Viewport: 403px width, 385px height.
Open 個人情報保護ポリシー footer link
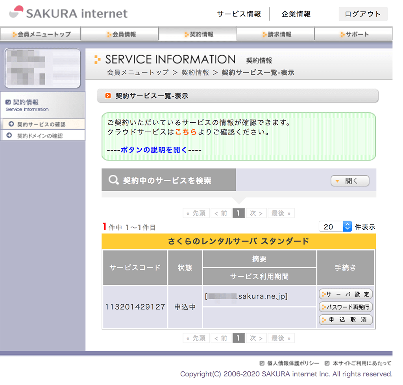(293, 363)
